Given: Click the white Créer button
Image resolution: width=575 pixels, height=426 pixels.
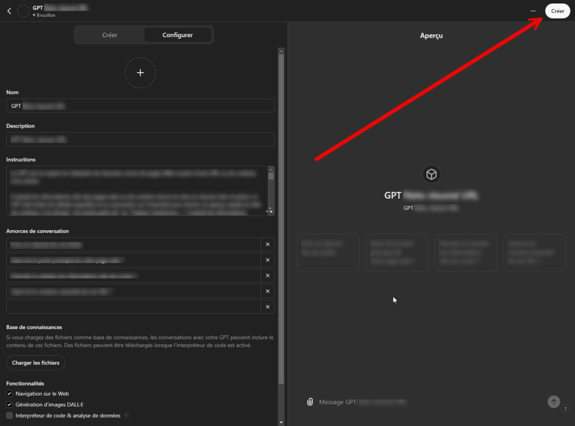Looking at the screenshot, I should pos(558,11).
